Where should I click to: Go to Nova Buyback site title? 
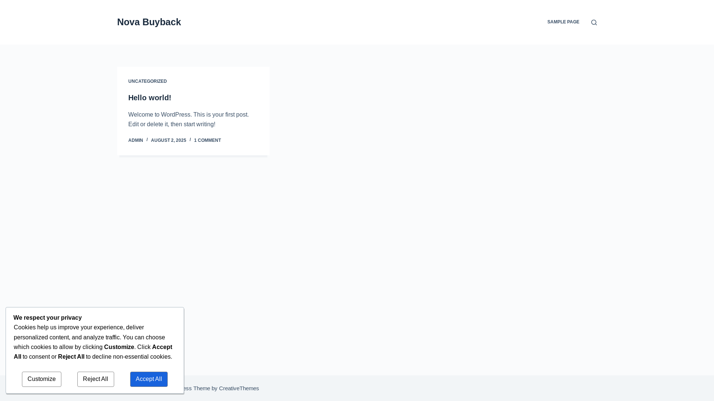click(x=149, y=22)
